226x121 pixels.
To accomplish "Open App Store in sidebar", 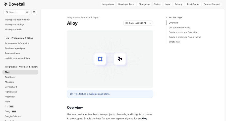I will coord(10,77).
